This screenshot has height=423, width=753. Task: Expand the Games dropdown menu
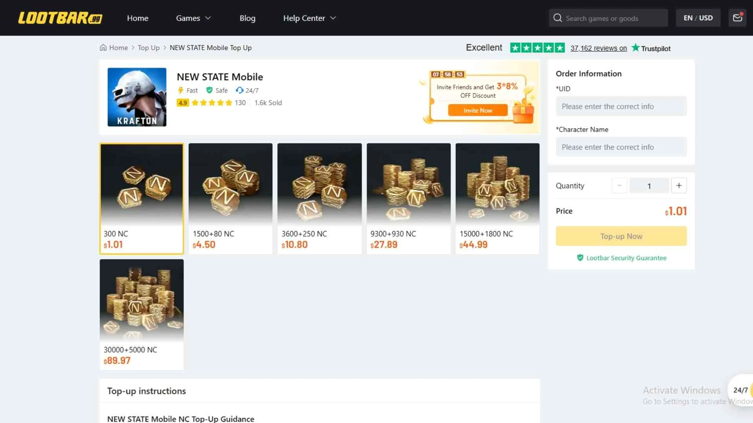coord(193,18)
